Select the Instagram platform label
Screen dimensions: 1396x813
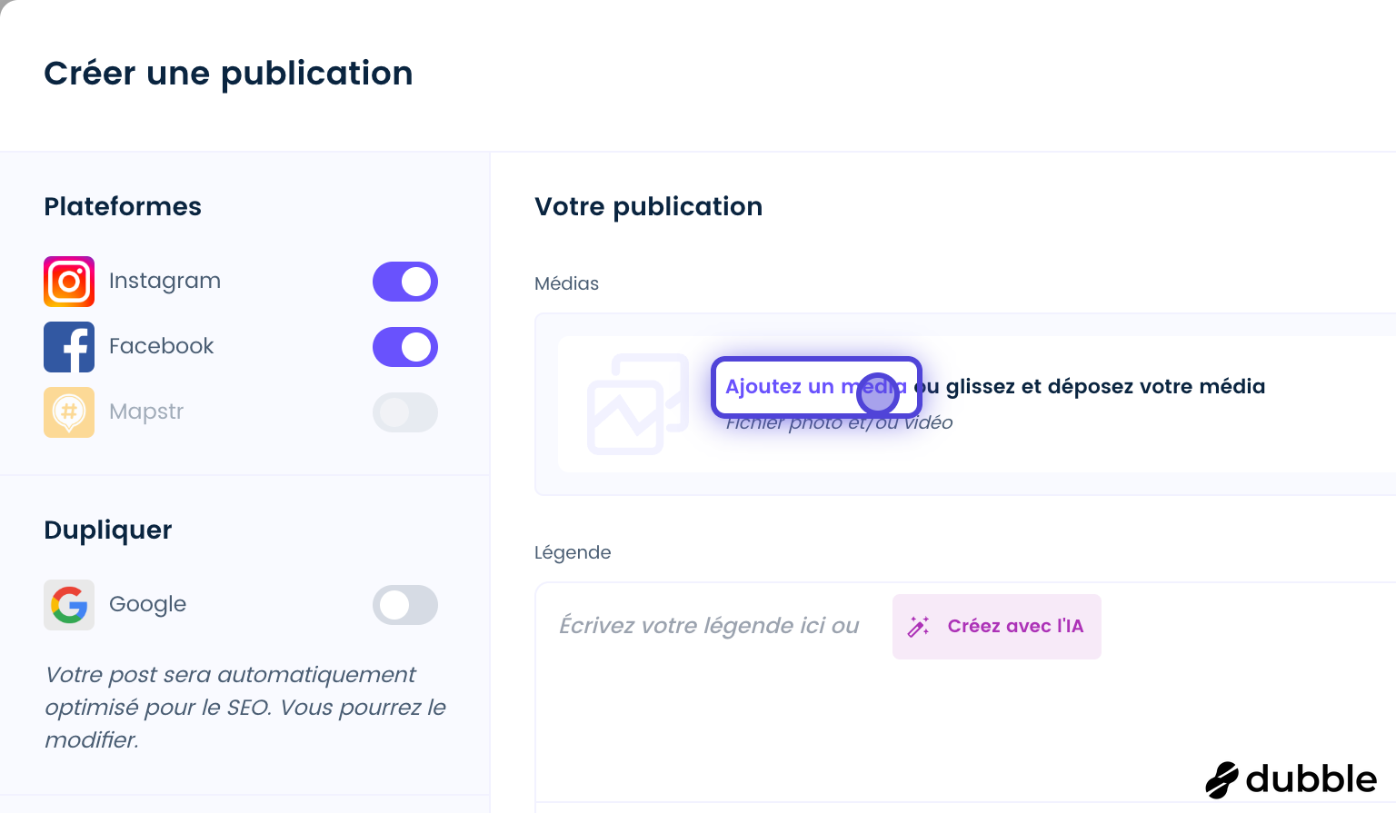pos(165,282)
